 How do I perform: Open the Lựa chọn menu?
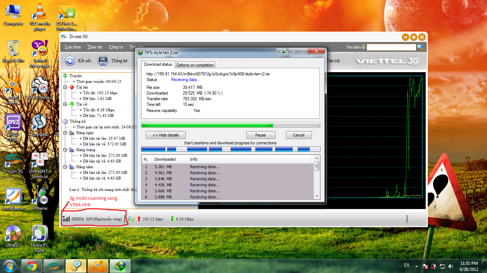(73, 47)
